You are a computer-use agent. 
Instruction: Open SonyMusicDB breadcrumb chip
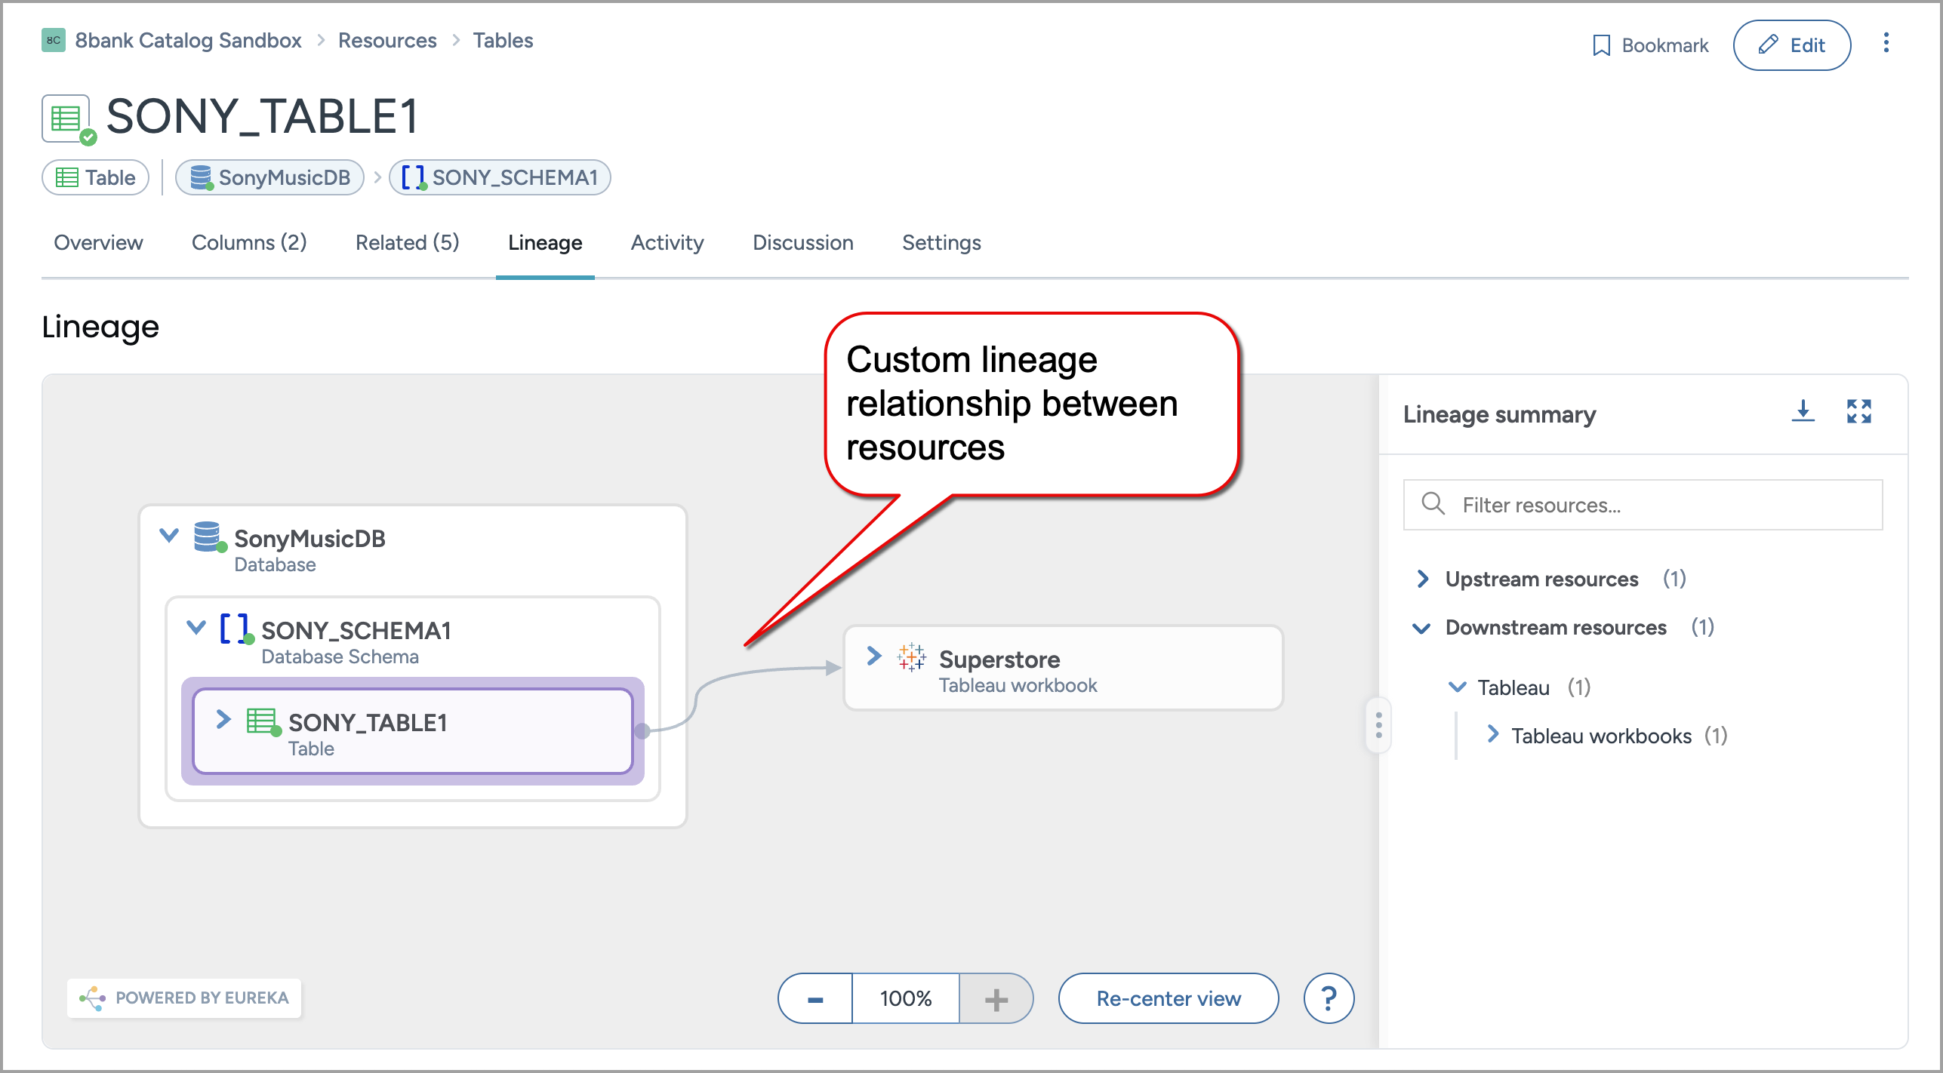coord(269,177)
